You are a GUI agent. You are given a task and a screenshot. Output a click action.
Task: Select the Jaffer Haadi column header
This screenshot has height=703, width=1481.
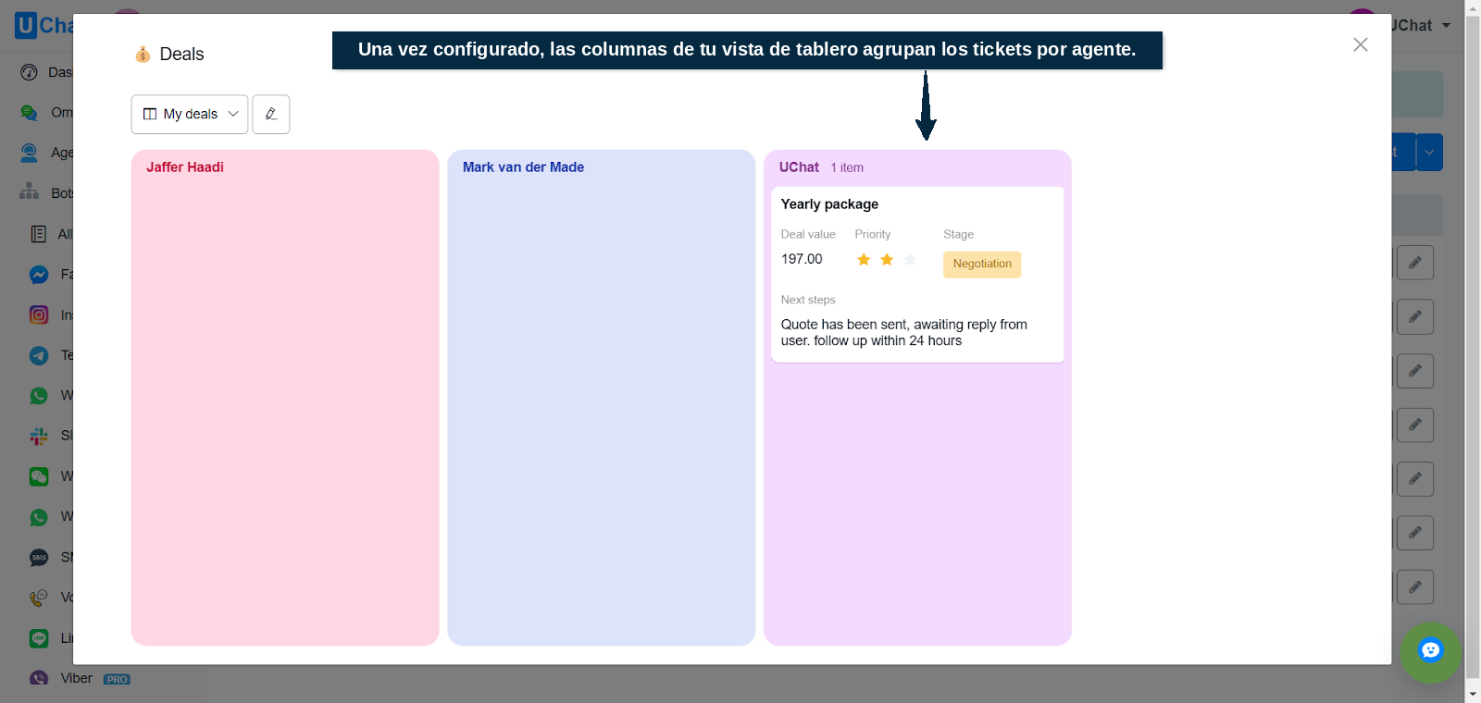click(185, 167)
